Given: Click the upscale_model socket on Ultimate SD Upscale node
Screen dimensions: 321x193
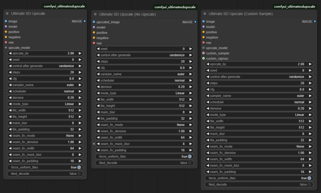Looking at the screenshot, I should coord(6,48).
